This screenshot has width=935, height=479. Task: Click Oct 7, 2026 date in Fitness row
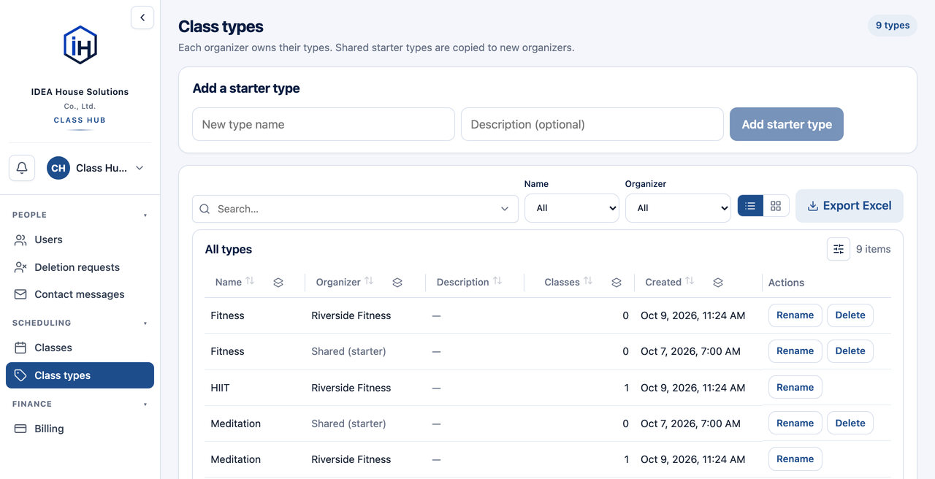pyautogui.click(x=690, y=351)
